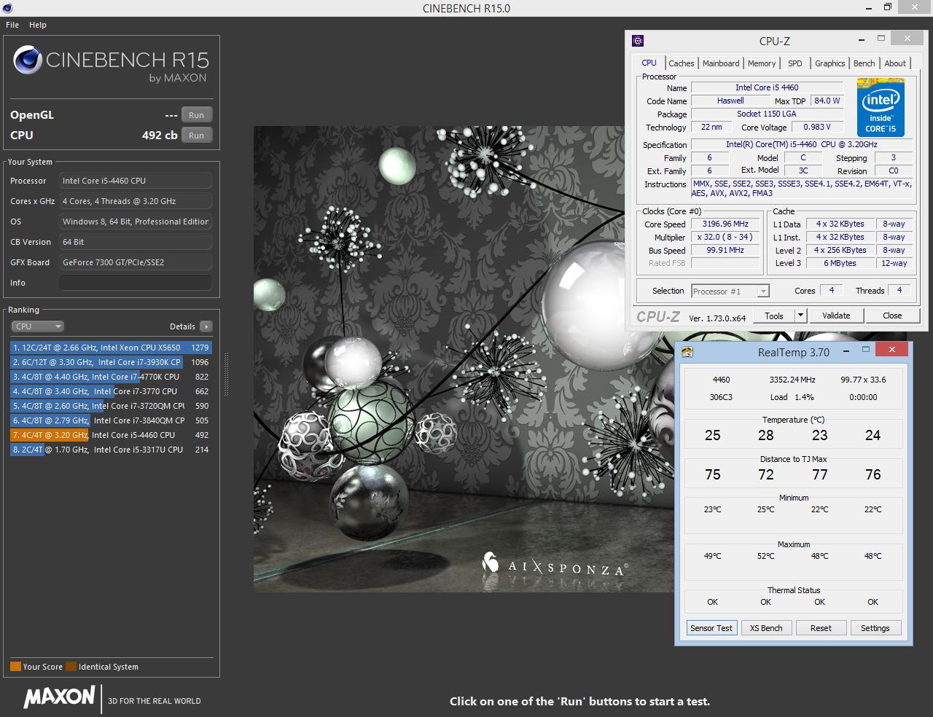The width and height of the screenshot is (933, 717).
Task: Click the RealTemp 3352.24 MHz readout
Action: pos(792,380)
